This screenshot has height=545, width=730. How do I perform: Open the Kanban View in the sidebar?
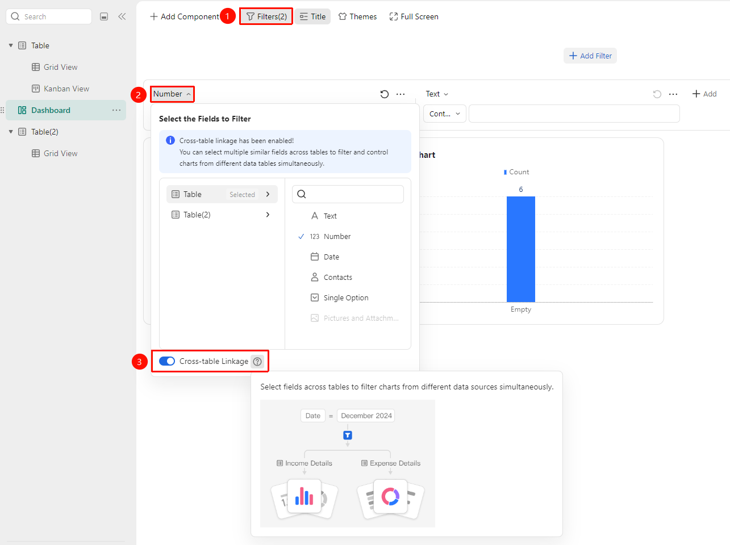point(66,89)
